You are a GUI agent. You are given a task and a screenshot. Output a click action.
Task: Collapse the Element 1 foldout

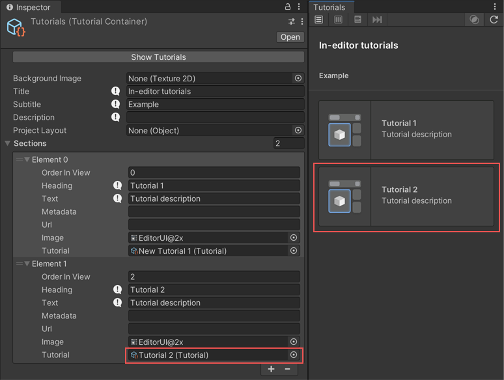(27, 264)
